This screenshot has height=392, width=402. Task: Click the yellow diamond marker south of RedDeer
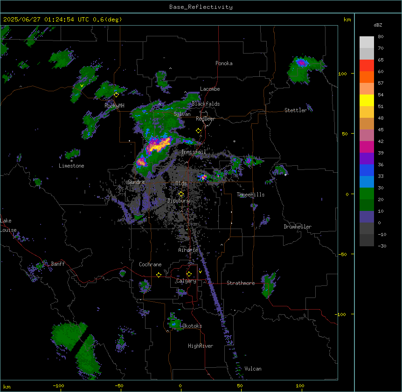click(x=199, y=131)
